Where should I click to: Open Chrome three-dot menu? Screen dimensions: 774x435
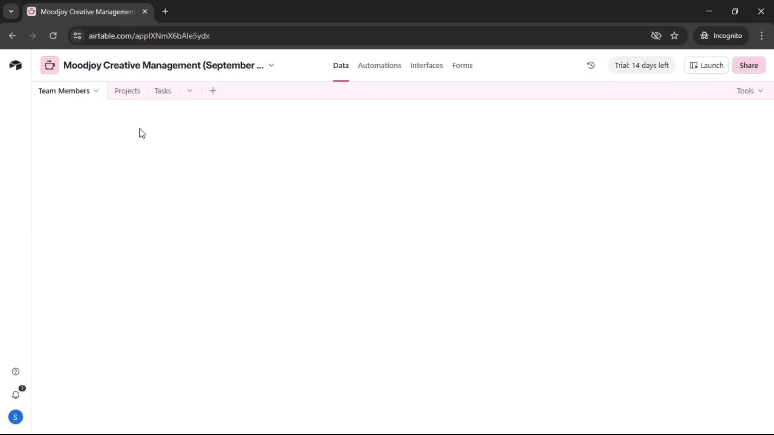[762, 35]
